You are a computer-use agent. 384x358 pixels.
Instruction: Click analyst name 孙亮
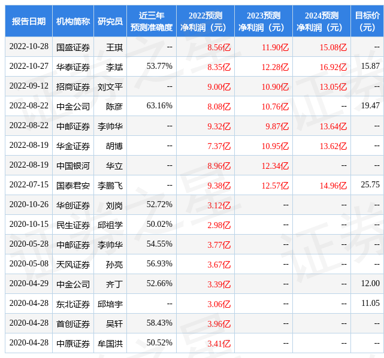[114, 265]
